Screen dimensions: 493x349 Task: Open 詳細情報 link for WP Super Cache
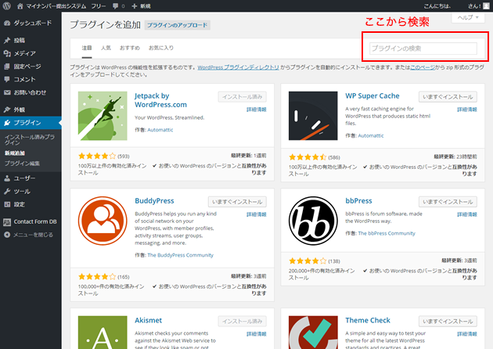pos(467,110)
